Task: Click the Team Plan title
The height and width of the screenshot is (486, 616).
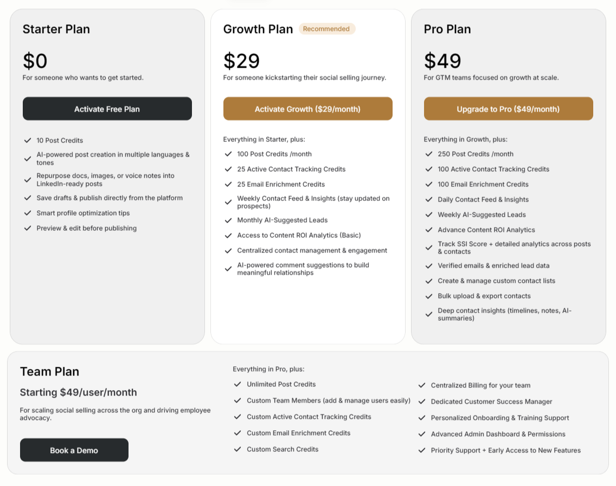Action: pyautogui.click(x=49, y=371)
